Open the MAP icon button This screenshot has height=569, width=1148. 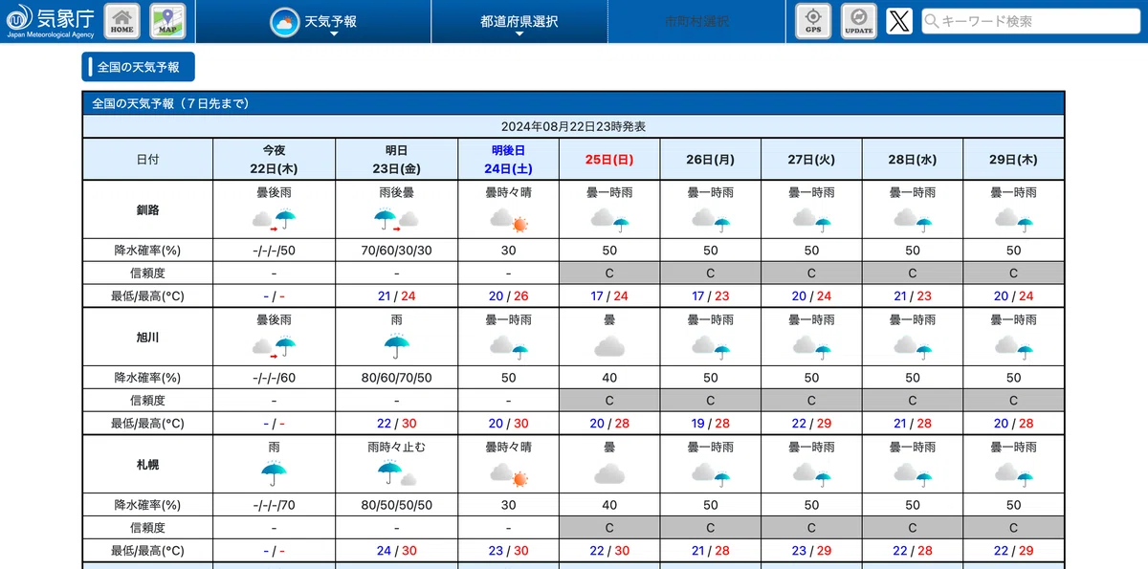coord(168,21)
